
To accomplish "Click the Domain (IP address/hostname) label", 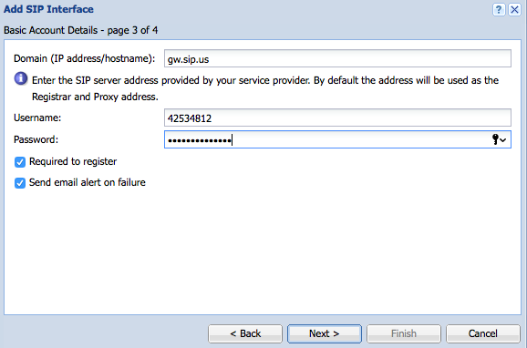I will [85, 58].
